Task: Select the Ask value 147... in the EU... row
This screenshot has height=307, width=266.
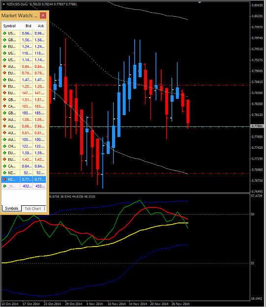Action: click(40, 93)
